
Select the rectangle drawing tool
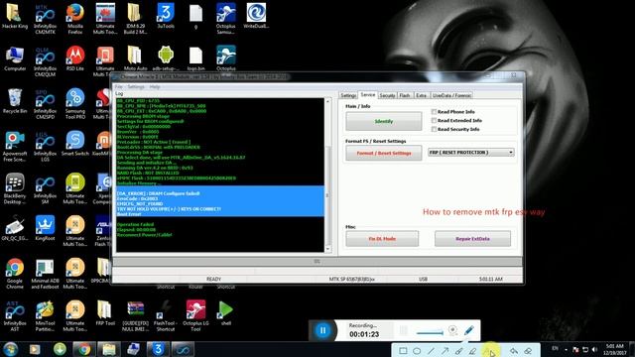[403, 351]
